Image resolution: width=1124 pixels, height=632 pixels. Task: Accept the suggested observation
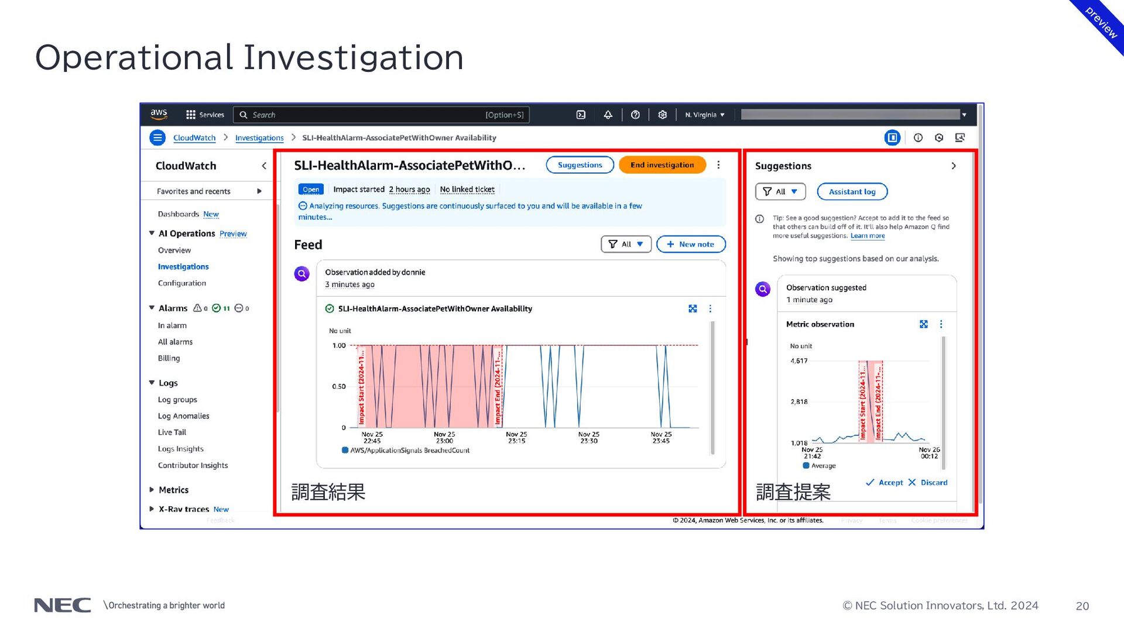[885, 483]
